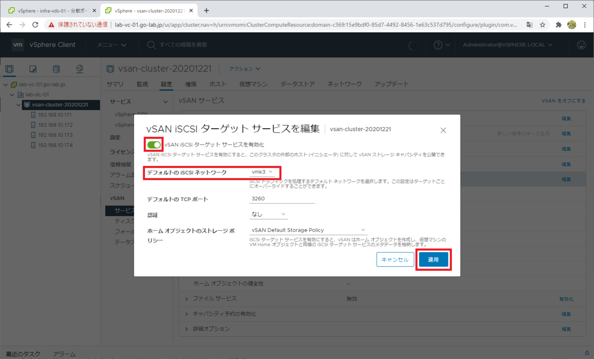Close the vSAN iSCSI dialog with the X
The width and height of the screenshot is (594, 359).
coord(443,131)
